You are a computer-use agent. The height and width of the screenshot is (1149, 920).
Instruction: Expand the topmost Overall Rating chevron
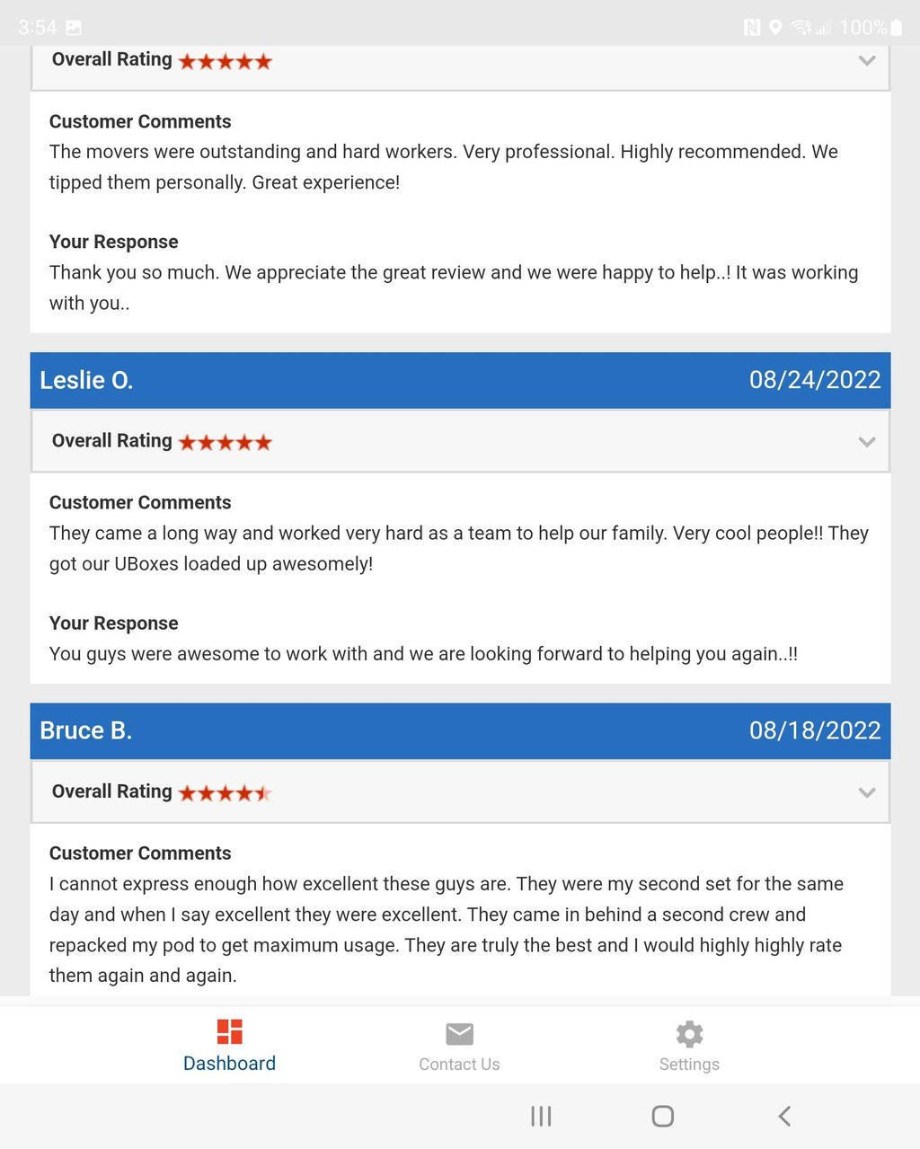867,60
